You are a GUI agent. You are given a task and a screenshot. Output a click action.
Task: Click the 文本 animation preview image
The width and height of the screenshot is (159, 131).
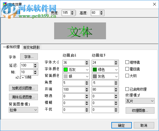[x=80, y=31]
